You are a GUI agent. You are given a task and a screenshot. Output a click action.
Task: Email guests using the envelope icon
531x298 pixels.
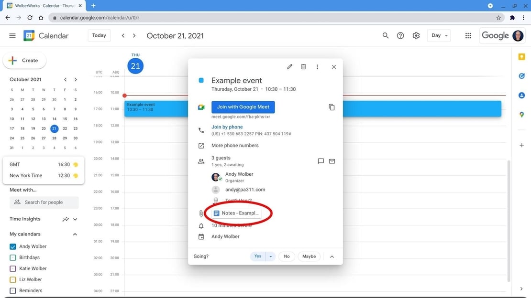click(332, 161)
